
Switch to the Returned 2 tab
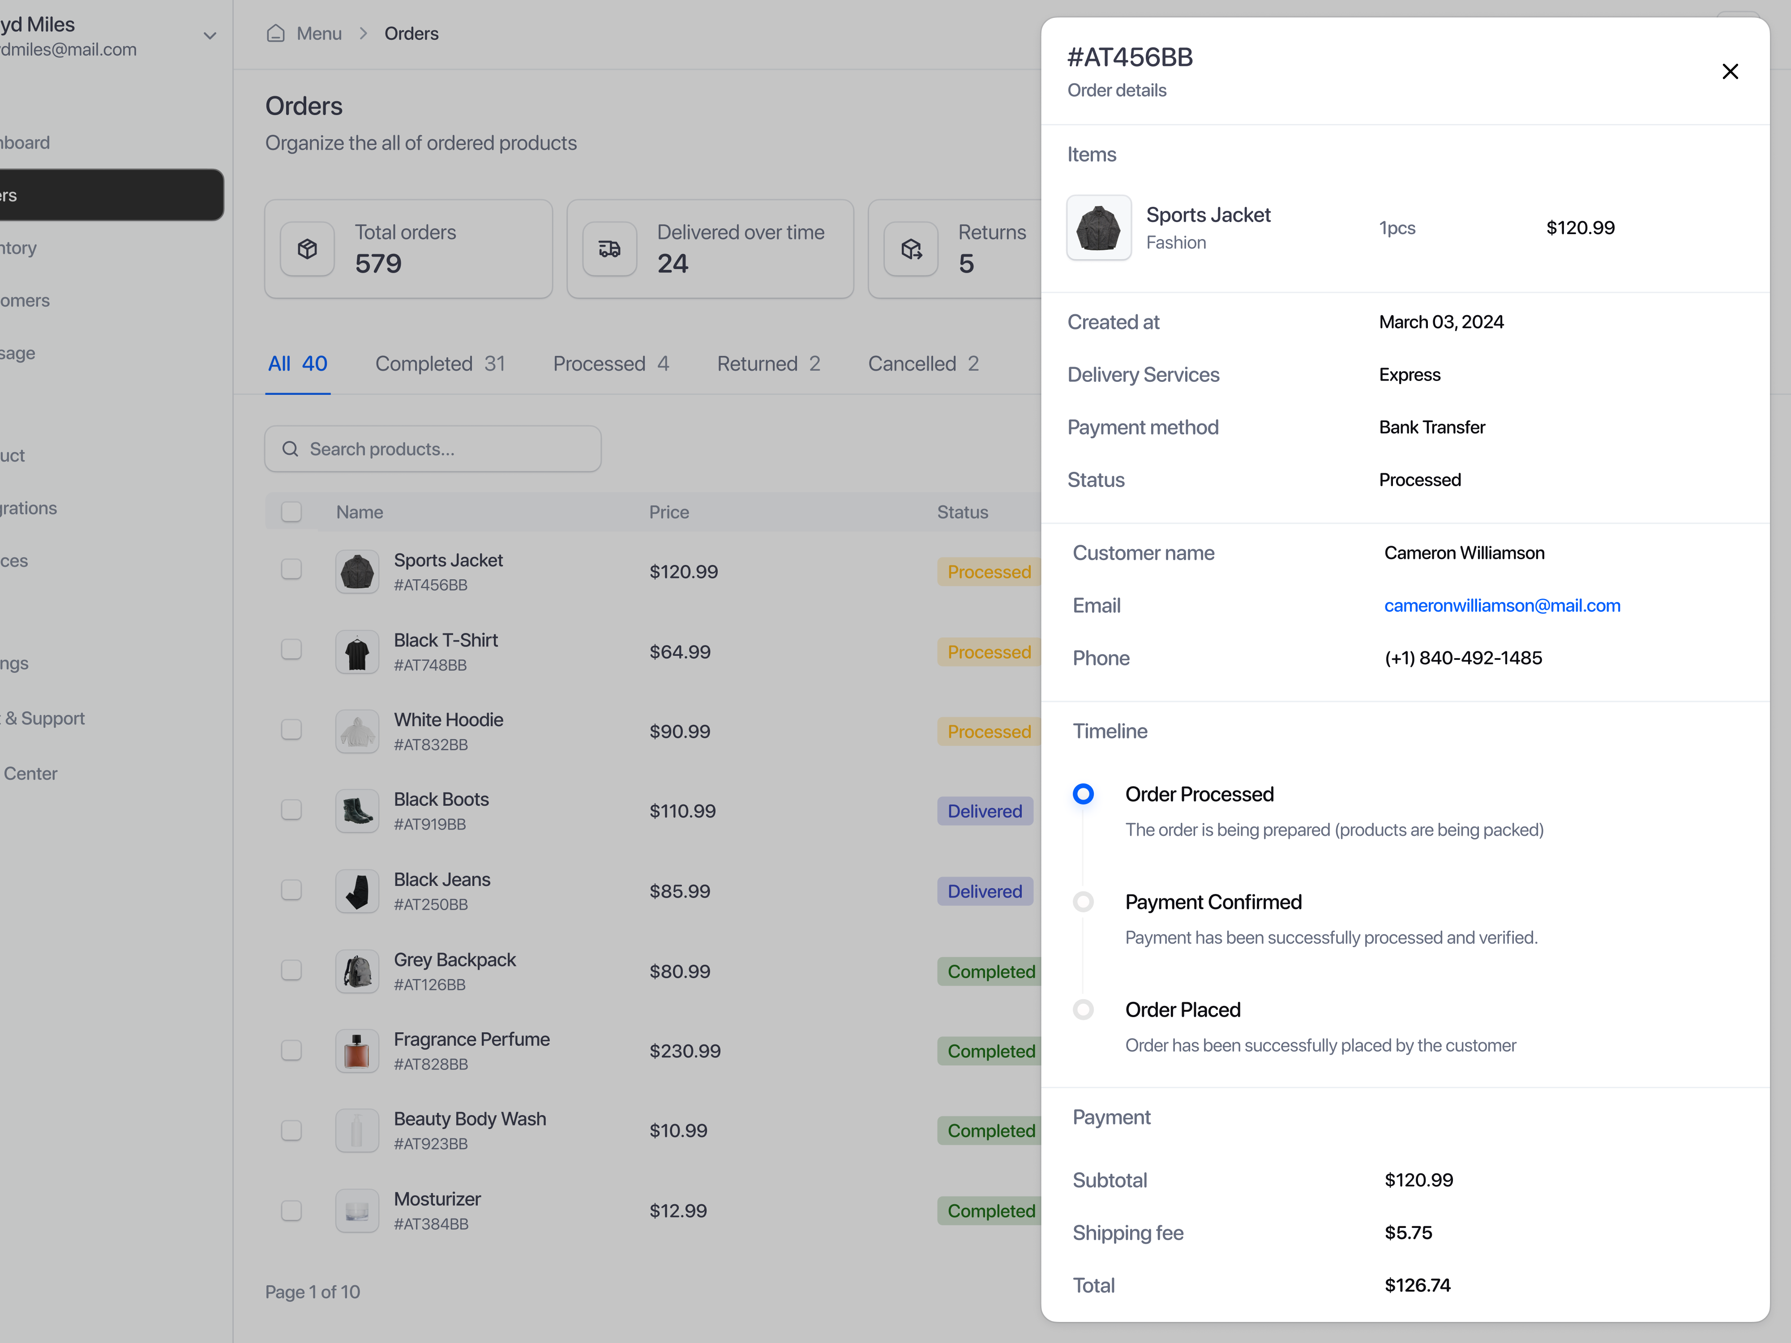coord(769,364)
